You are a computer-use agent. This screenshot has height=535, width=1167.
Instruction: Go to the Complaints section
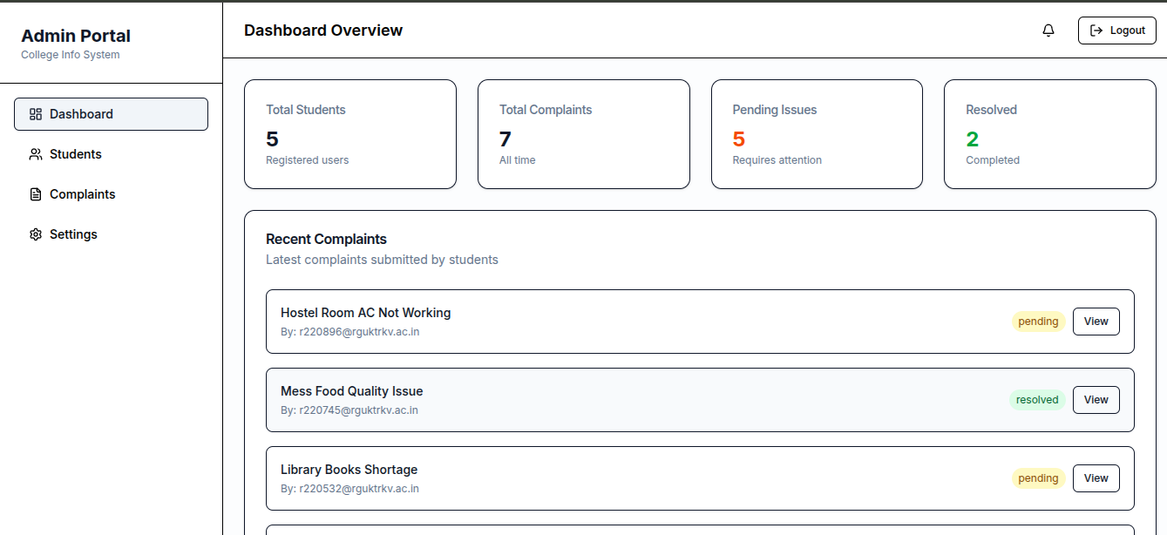pos(82,194)
